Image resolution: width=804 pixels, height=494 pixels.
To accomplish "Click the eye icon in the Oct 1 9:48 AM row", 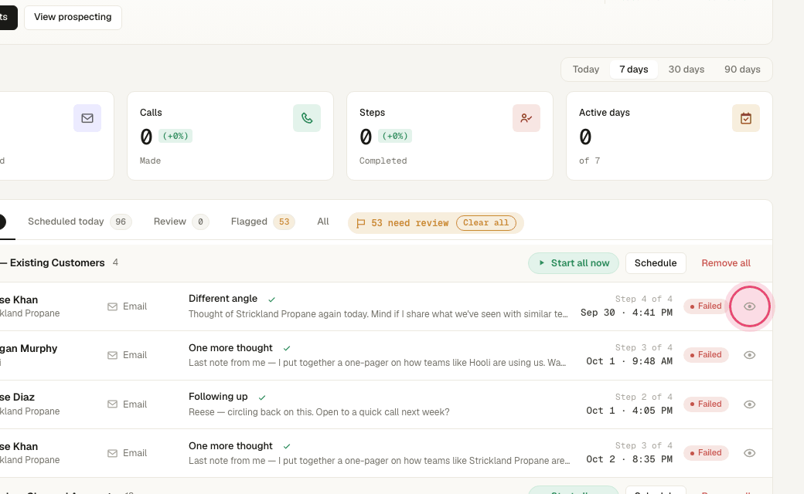I will point(749,355).
